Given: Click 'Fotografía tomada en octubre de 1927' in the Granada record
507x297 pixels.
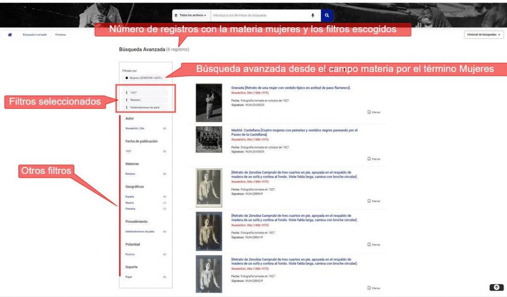Looking at the screenshot, I should pyautogui.click(x=265, y=100).
